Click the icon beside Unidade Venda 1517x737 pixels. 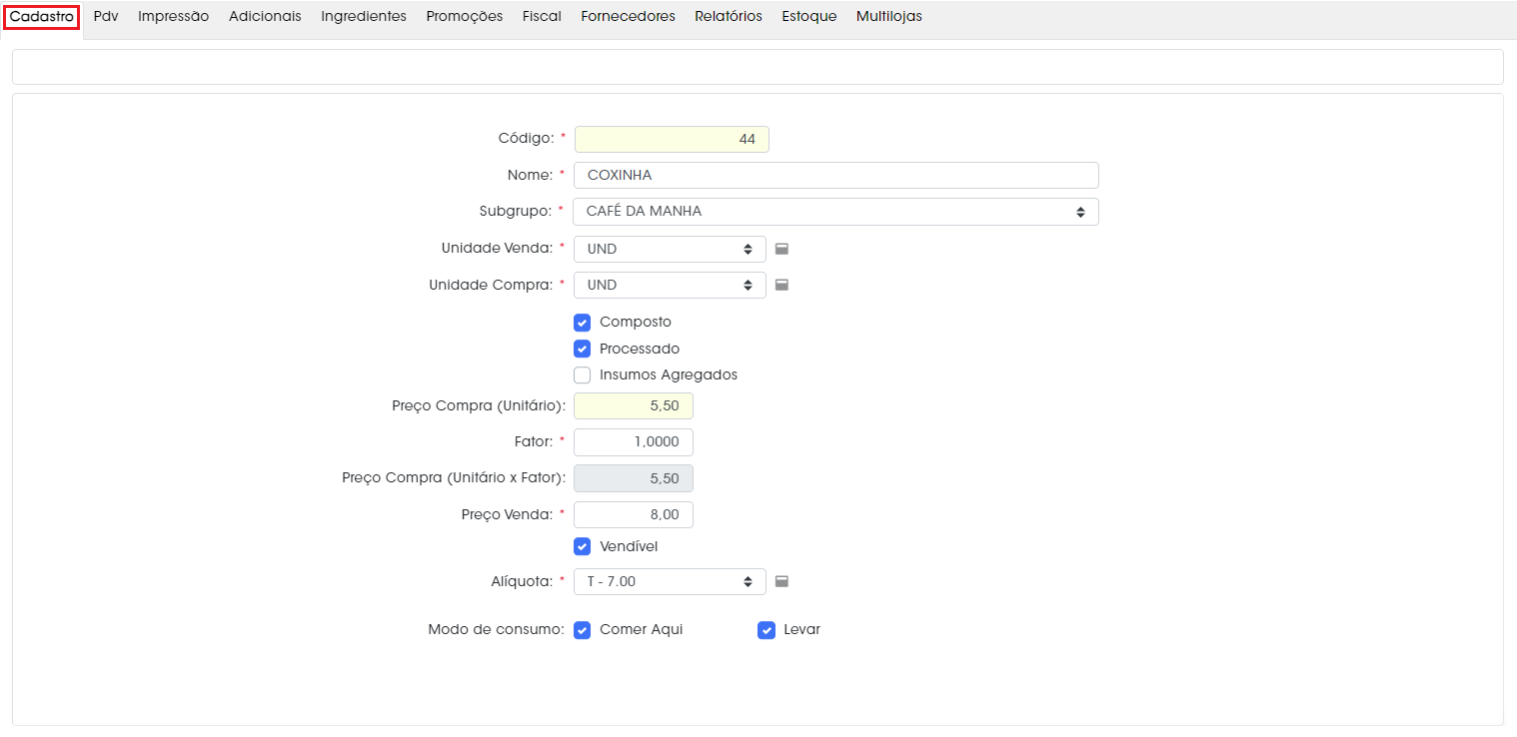click(x=782, y=249)
